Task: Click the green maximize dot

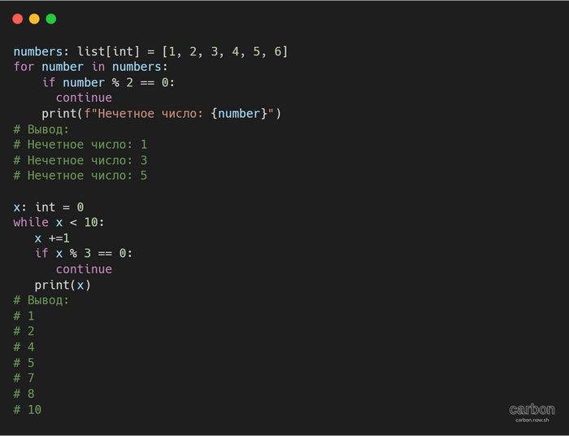Action: (x=51, y=19)
